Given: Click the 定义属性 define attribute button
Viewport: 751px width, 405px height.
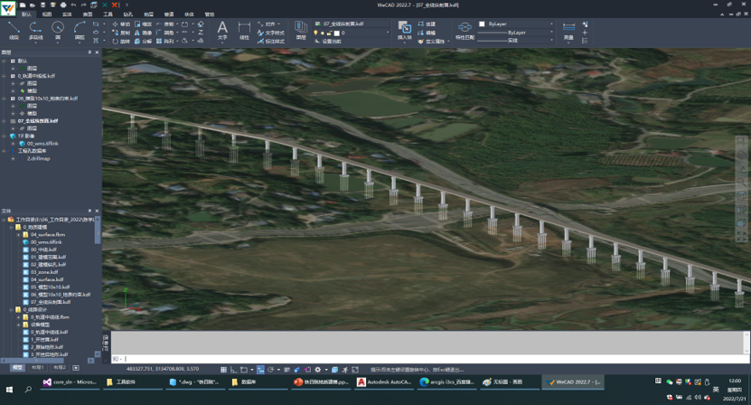Looking at the screenshot, I should [x=433, y=42].
